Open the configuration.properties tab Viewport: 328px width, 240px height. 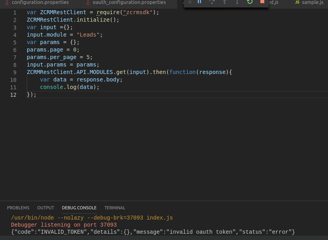[x=40, y=2]
